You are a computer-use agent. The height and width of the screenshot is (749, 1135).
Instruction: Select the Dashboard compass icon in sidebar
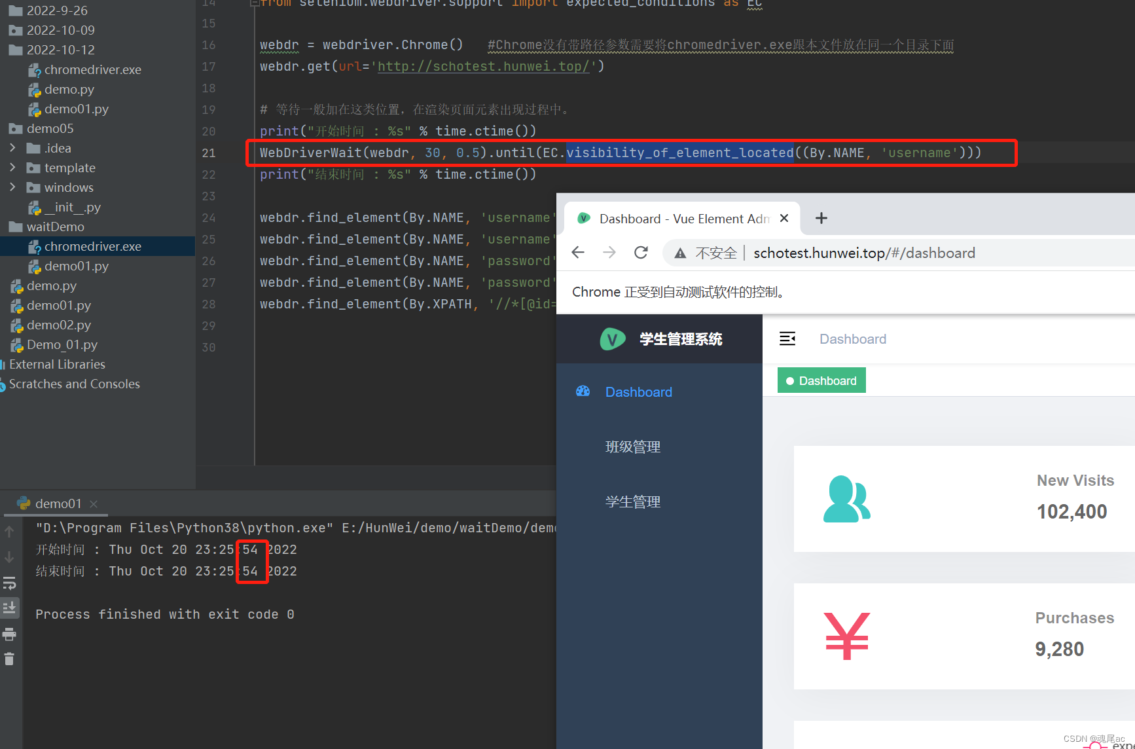click(x=583, y=391)
